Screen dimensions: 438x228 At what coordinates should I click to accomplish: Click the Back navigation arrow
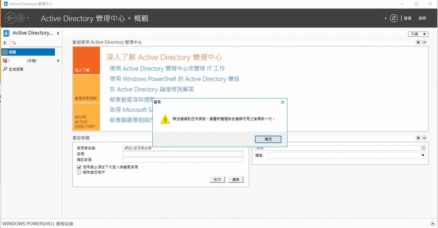pyautogui.click(x=10, y=18)
